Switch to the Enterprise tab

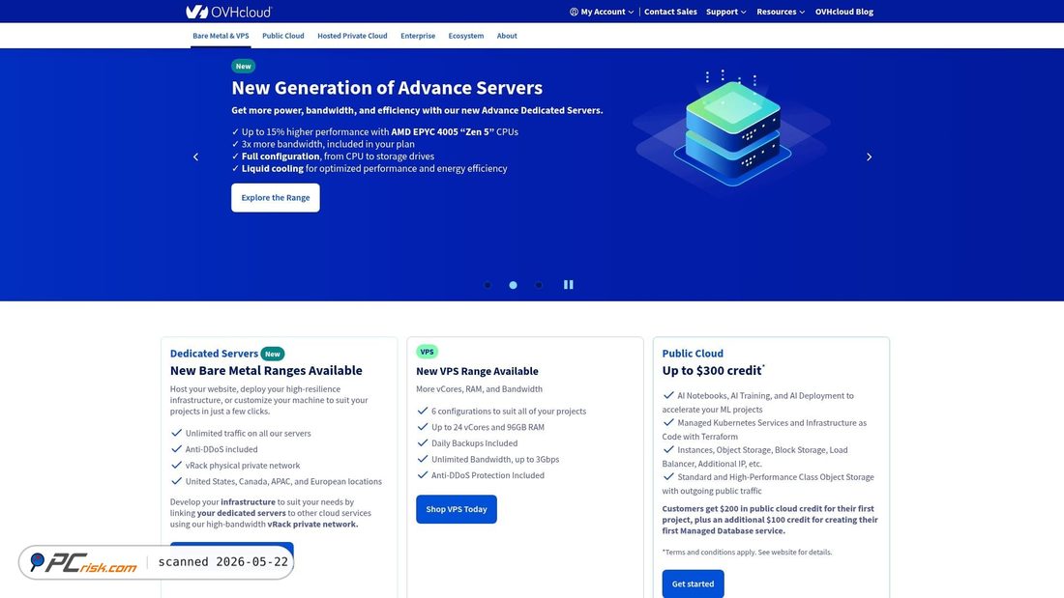pyautogui.click(x=418, y=36)
